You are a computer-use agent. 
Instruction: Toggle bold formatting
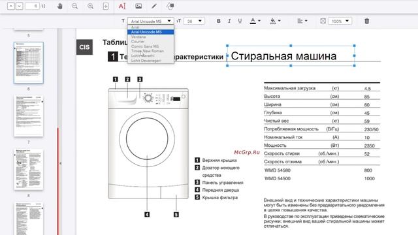(219, 21)
